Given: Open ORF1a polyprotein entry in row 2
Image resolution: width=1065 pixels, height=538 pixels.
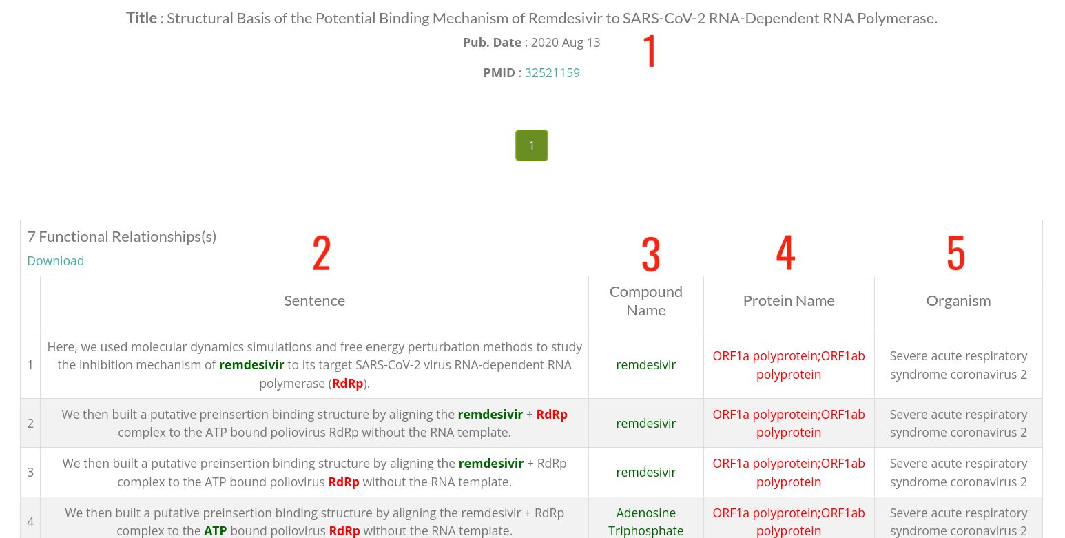Looking at the screenshot, I should (x=789, y=423).
